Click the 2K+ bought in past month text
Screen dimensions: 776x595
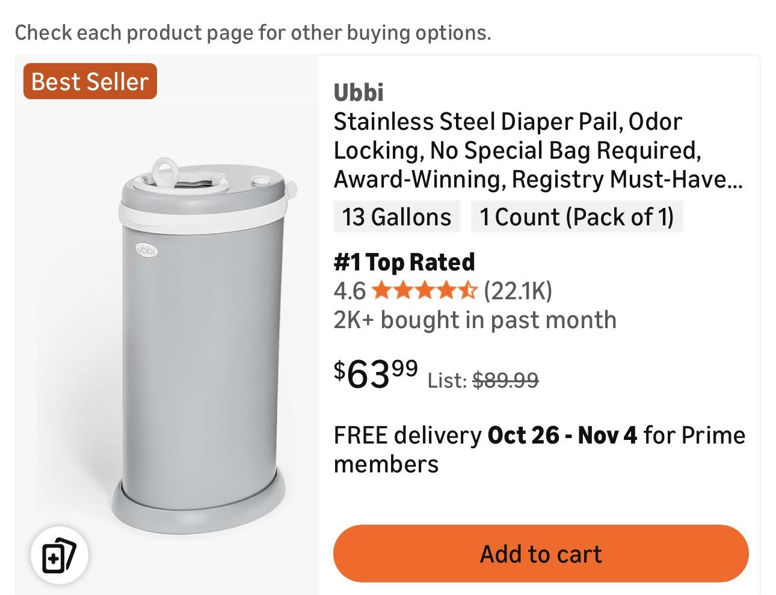475,320
